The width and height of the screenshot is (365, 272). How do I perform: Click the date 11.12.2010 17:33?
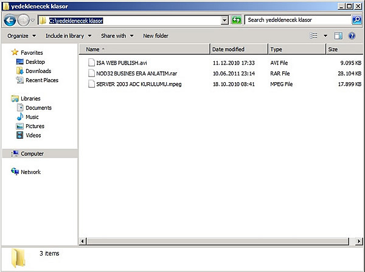[234, 63]
